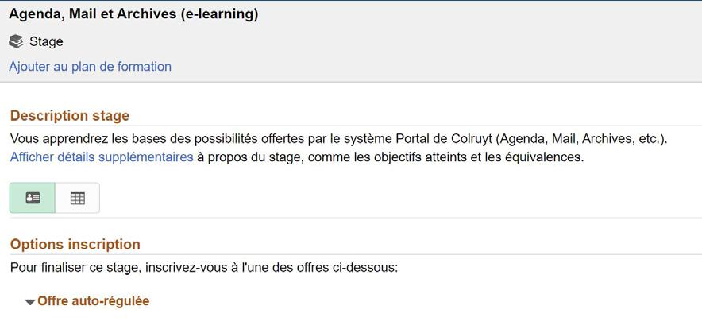Image resolution: width=702 pixels, height=321 pixels.
Task: Click the Offre auto-régulée section label
Action: (93, 301)
